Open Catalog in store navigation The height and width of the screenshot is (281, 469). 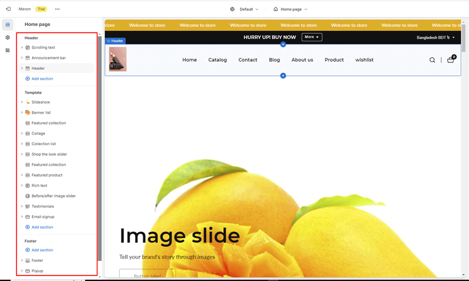coord(217,60)
